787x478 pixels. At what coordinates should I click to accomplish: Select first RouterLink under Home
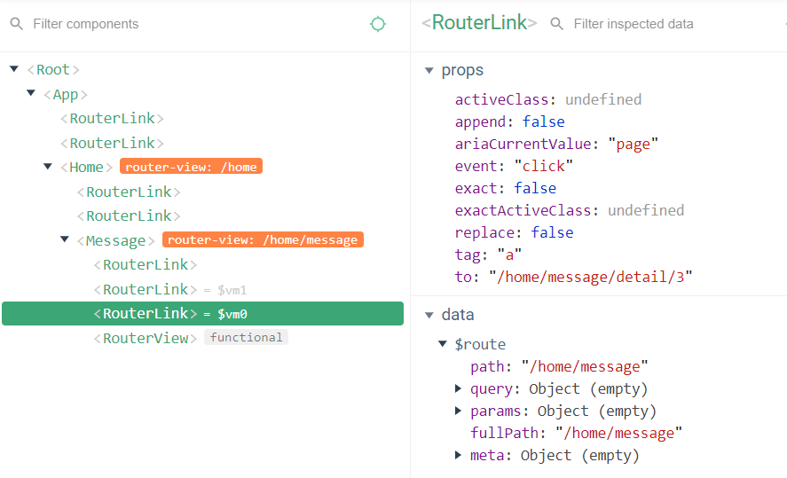pos(129,192)
